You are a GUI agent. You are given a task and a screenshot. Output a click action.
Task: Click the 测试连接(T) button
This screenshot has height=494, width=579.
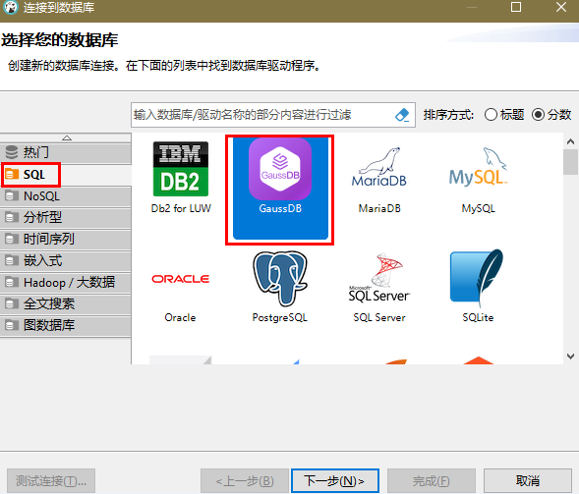pos(51,480)
